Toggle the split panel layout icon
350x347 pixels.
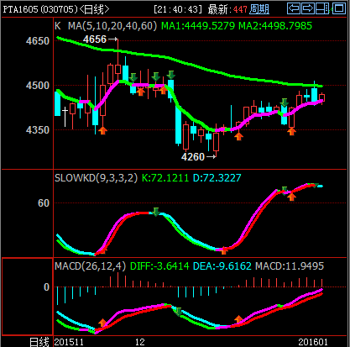point(322,8)
